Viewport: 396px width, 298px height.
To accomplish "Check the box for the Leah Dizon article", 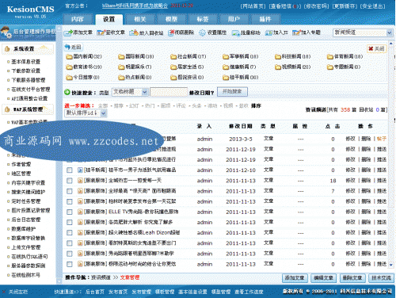I will click(x=70, y=233).
